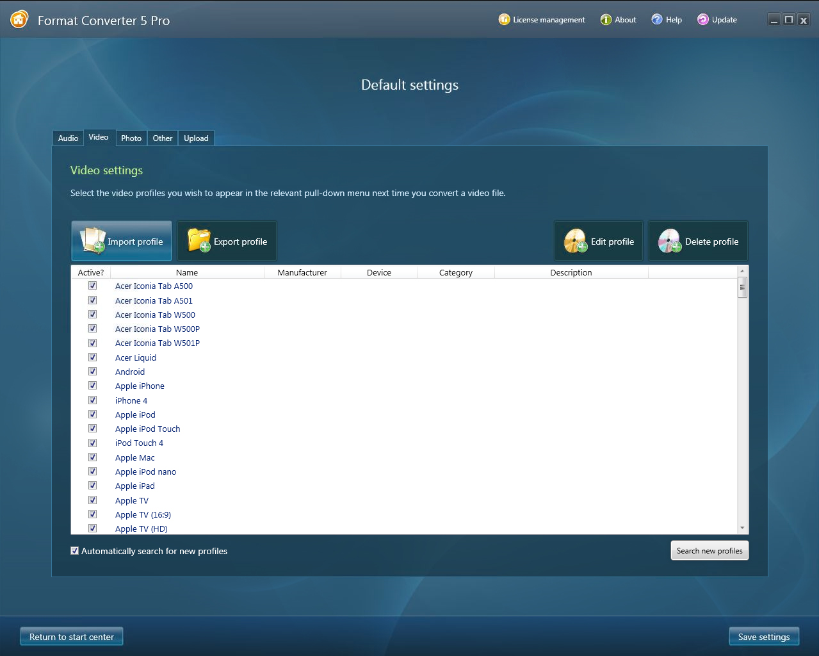This screenshot has height=656, width=819.
Task: Open the Upload tab
Action: [x=196, y=138]
